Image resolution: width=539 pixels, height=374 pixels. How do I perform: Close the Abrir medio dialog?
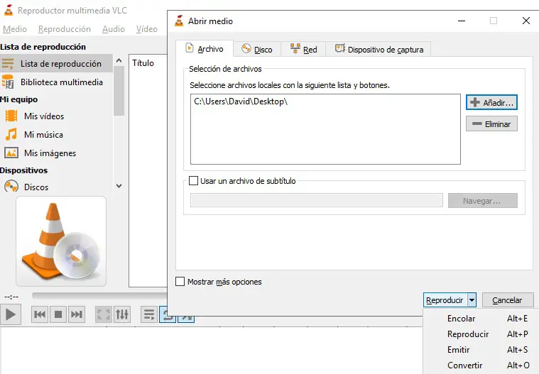click(x=526, y=21)
